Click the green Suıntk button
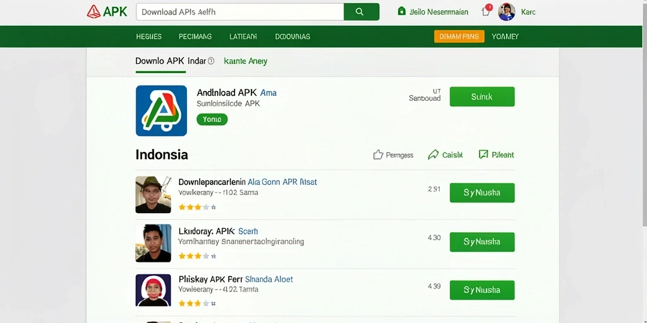 (x=482, y=97)
